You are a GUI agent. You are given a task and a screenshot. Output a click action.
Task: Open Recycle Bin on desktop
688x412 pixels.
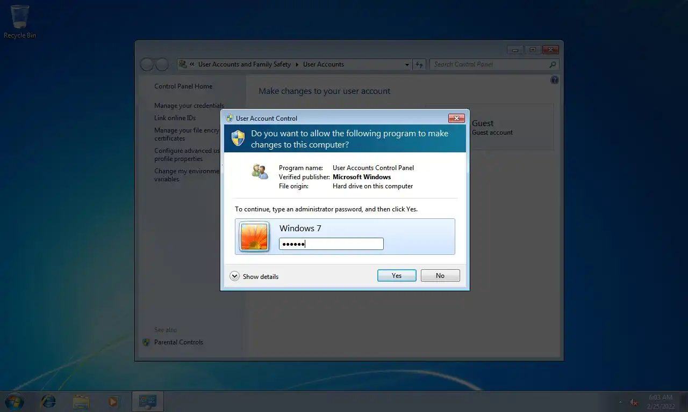click(20, 22)
